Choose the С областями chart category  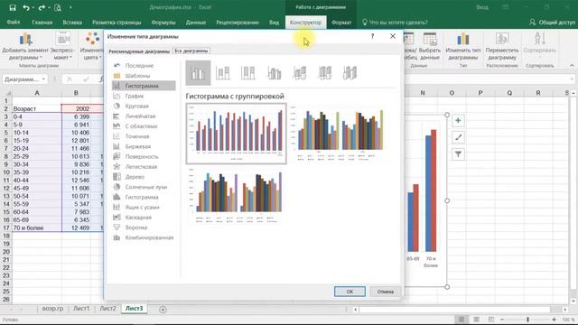tap(144, 126)
